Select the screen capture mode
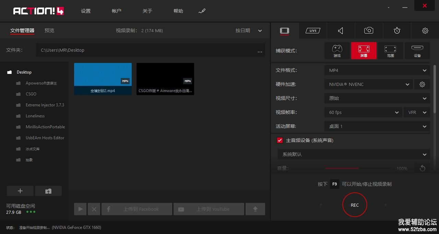Screen dimensions: 439x234 pyautogui.click(x=364, y=51)
